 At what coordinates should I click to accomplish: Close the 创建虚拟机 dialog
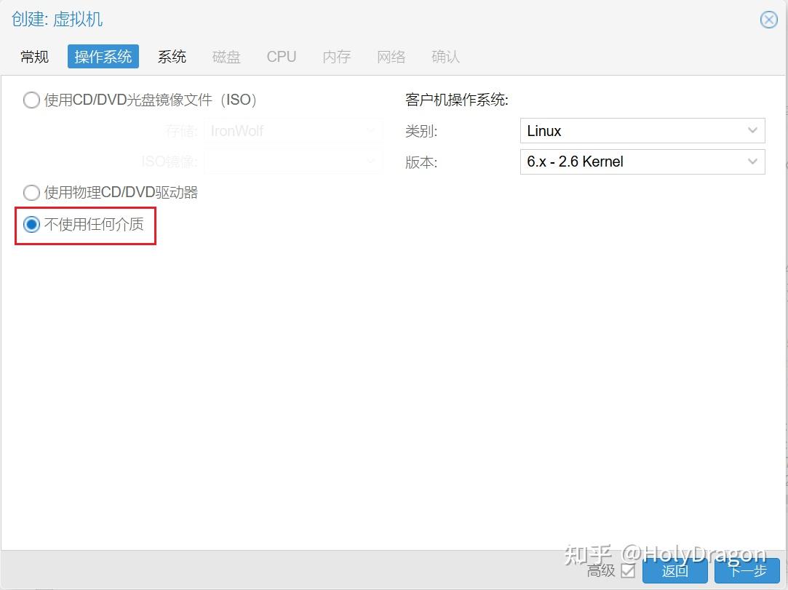point(769,20)
